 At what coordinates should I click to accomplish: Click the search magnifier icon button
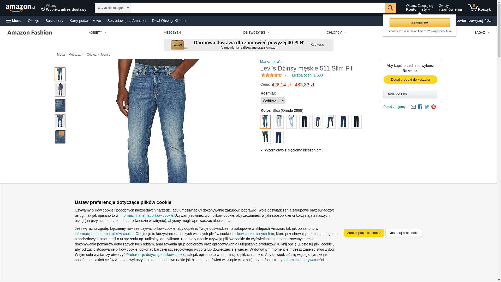coord(390,8)
